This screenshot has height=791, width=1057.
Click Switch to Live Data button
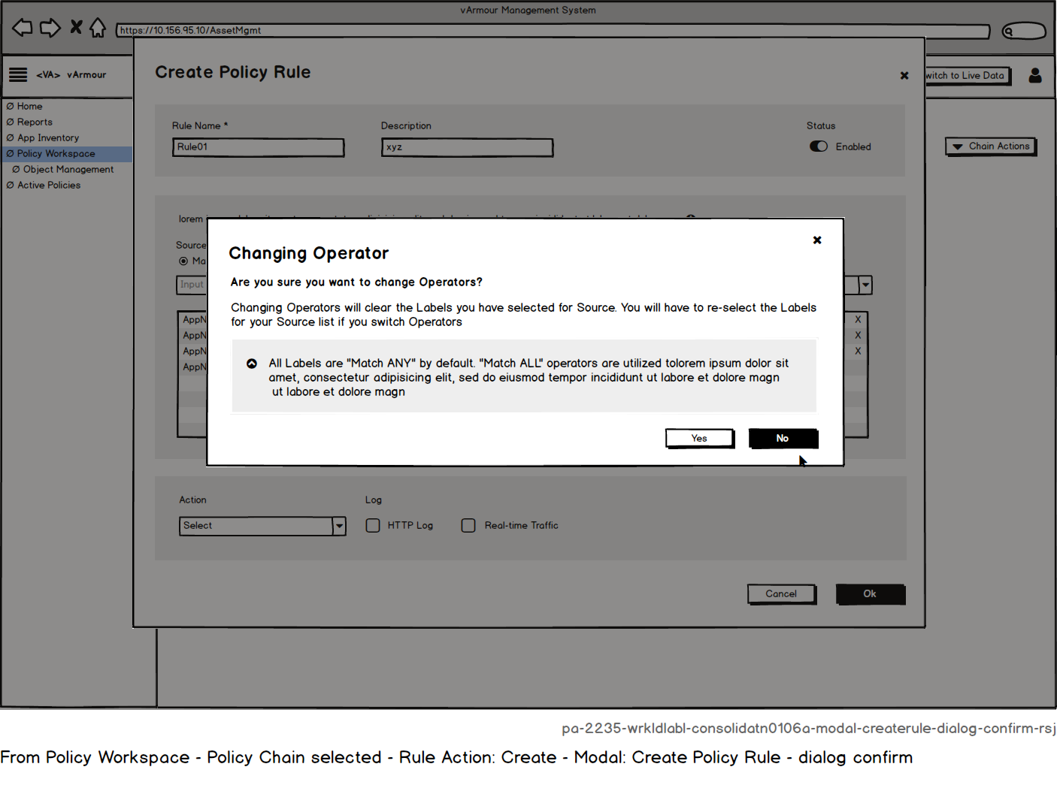968,76
